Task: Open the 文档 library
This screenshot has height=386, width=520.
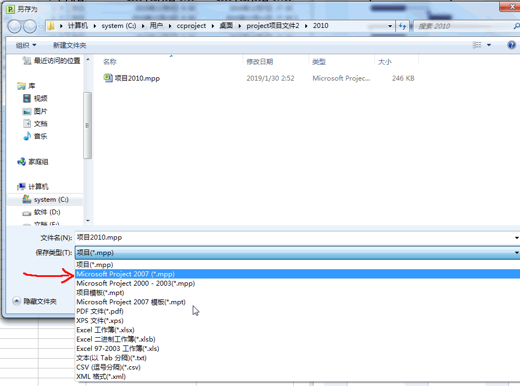Action: pyautogui.click(x=35, y=124)
